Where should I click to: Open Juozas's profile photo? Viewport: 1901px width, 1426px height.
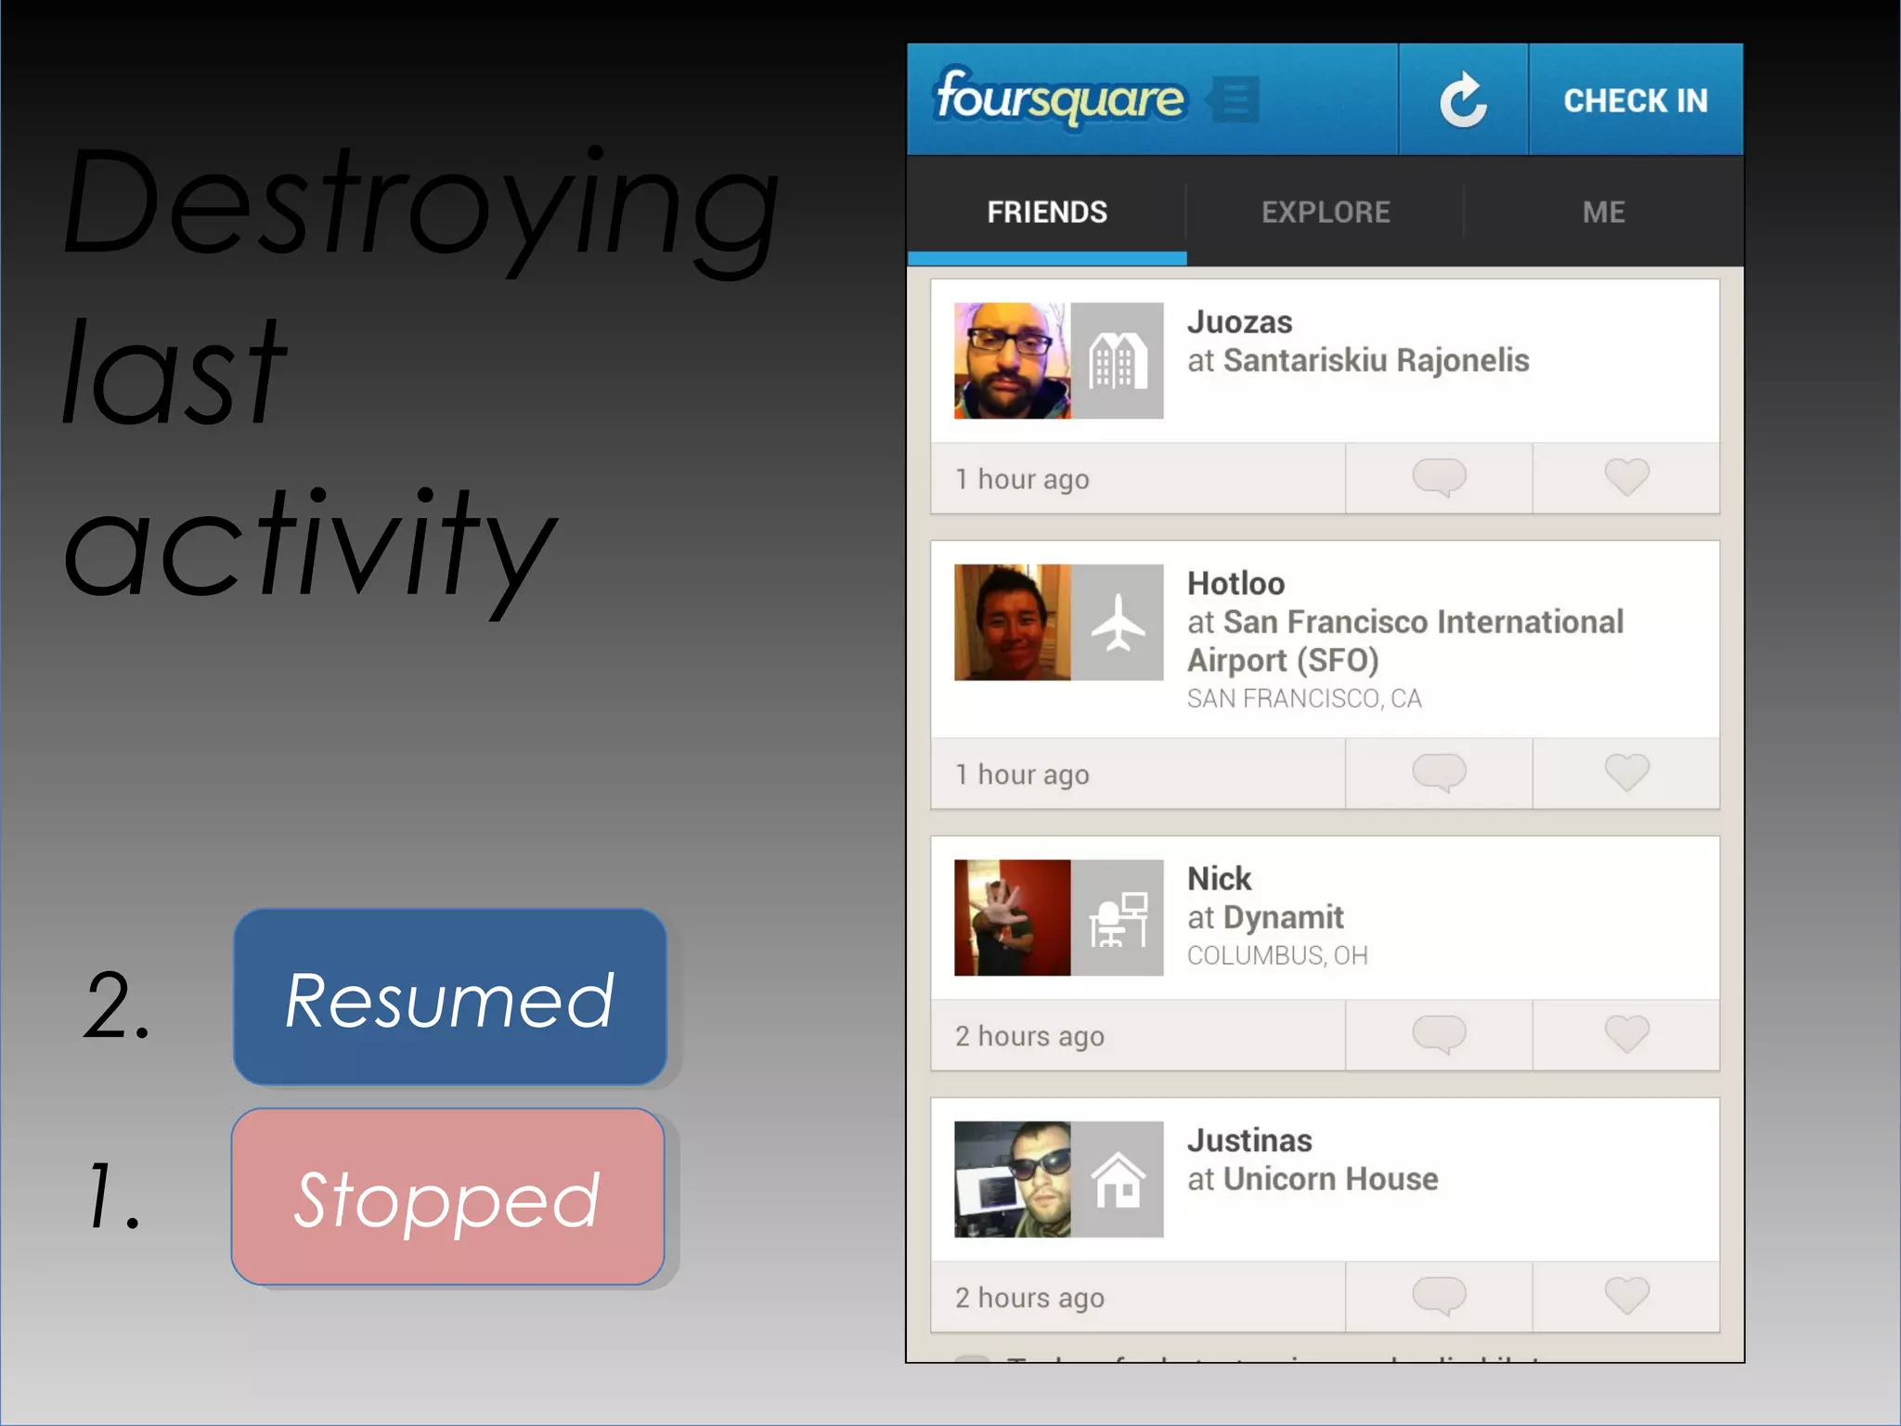(x=1012, y=361)
